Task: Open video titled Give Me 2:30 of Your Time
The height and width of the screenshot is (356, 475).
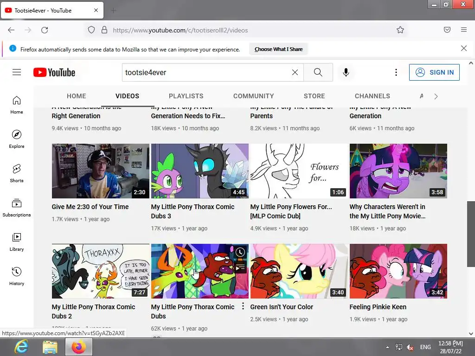Action: (90, 207)
